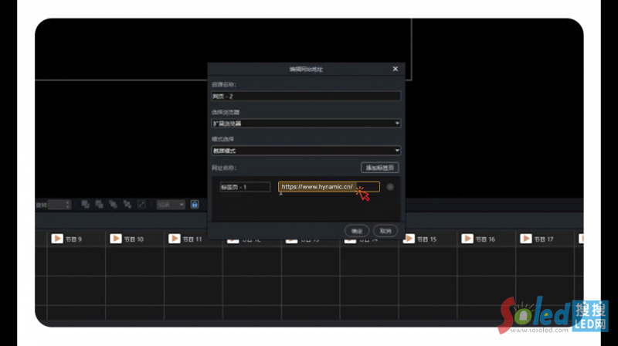The width and height of the screenshot is (618, 346).
Task: Click the fullscreen expand icon in toolbar
Action: tap(141, 205)
